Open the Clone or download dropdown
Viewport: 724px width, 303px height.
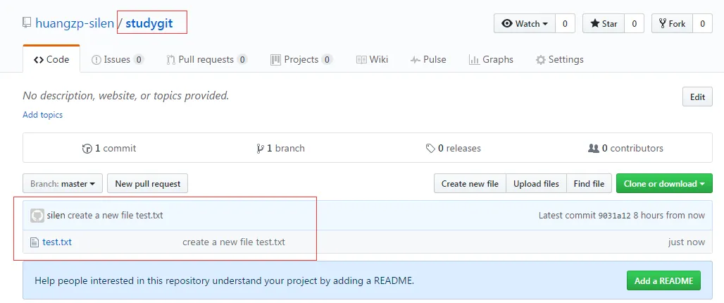(664, 184)
